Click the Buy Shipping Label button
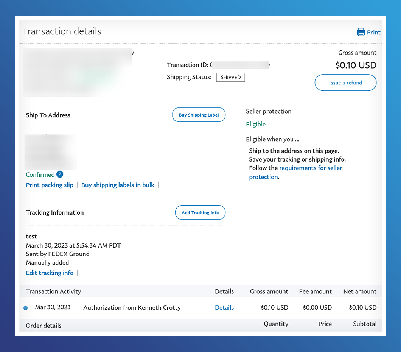This screenshot has width=401, height=352. pyautogui.click(x=199, y=115)
